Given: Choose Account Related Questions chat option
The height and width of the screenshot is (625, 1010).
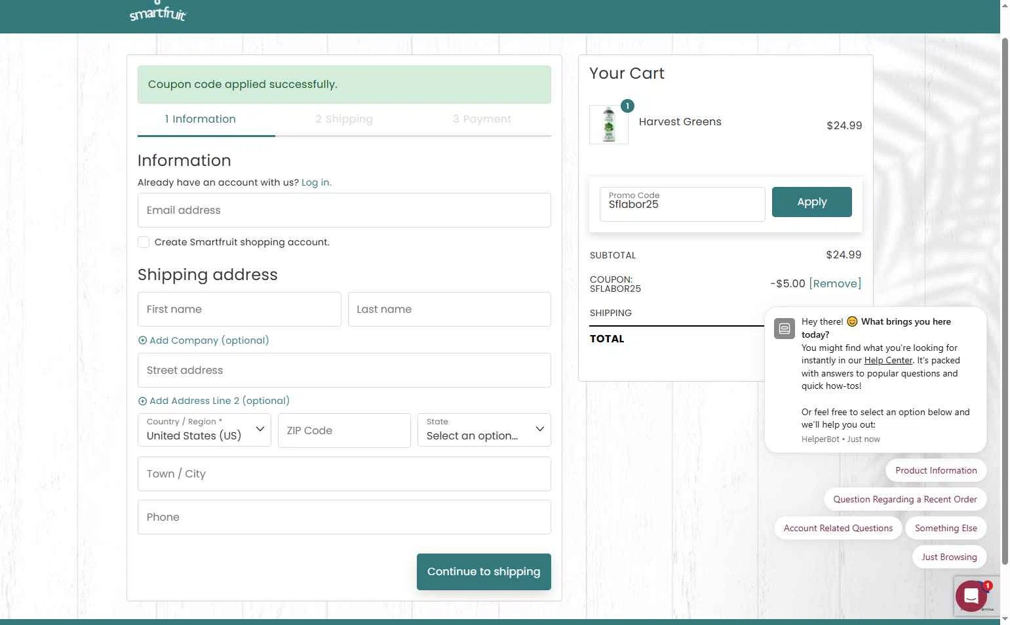Looking at the screenshot, I should tap(838, 528).
